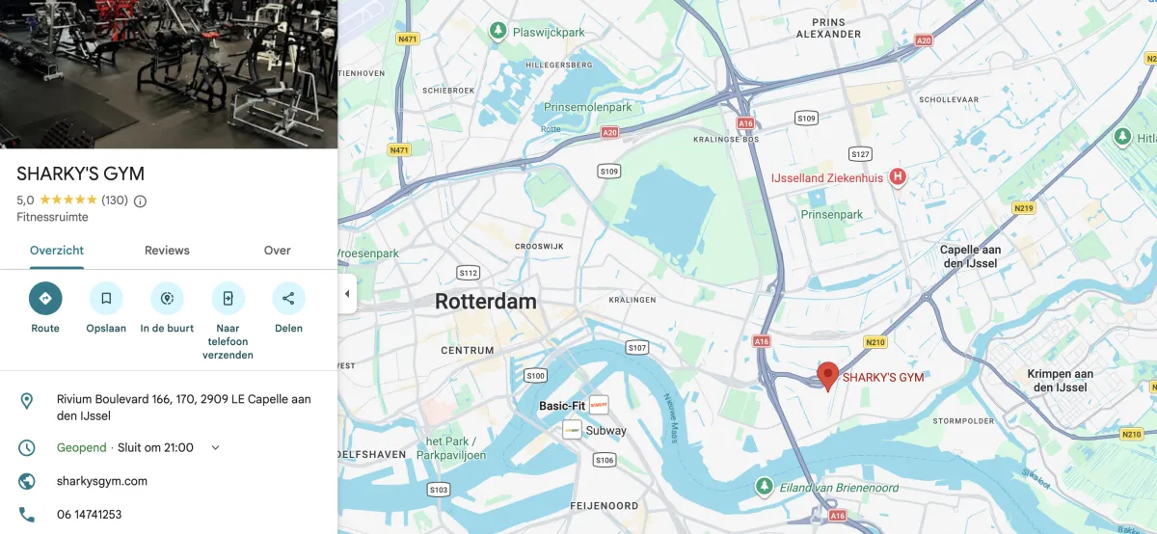The image size is (1157, 534).
Task: Open the In de buurt nearby search
Action: pyautogui.click(x=167, y=299)
